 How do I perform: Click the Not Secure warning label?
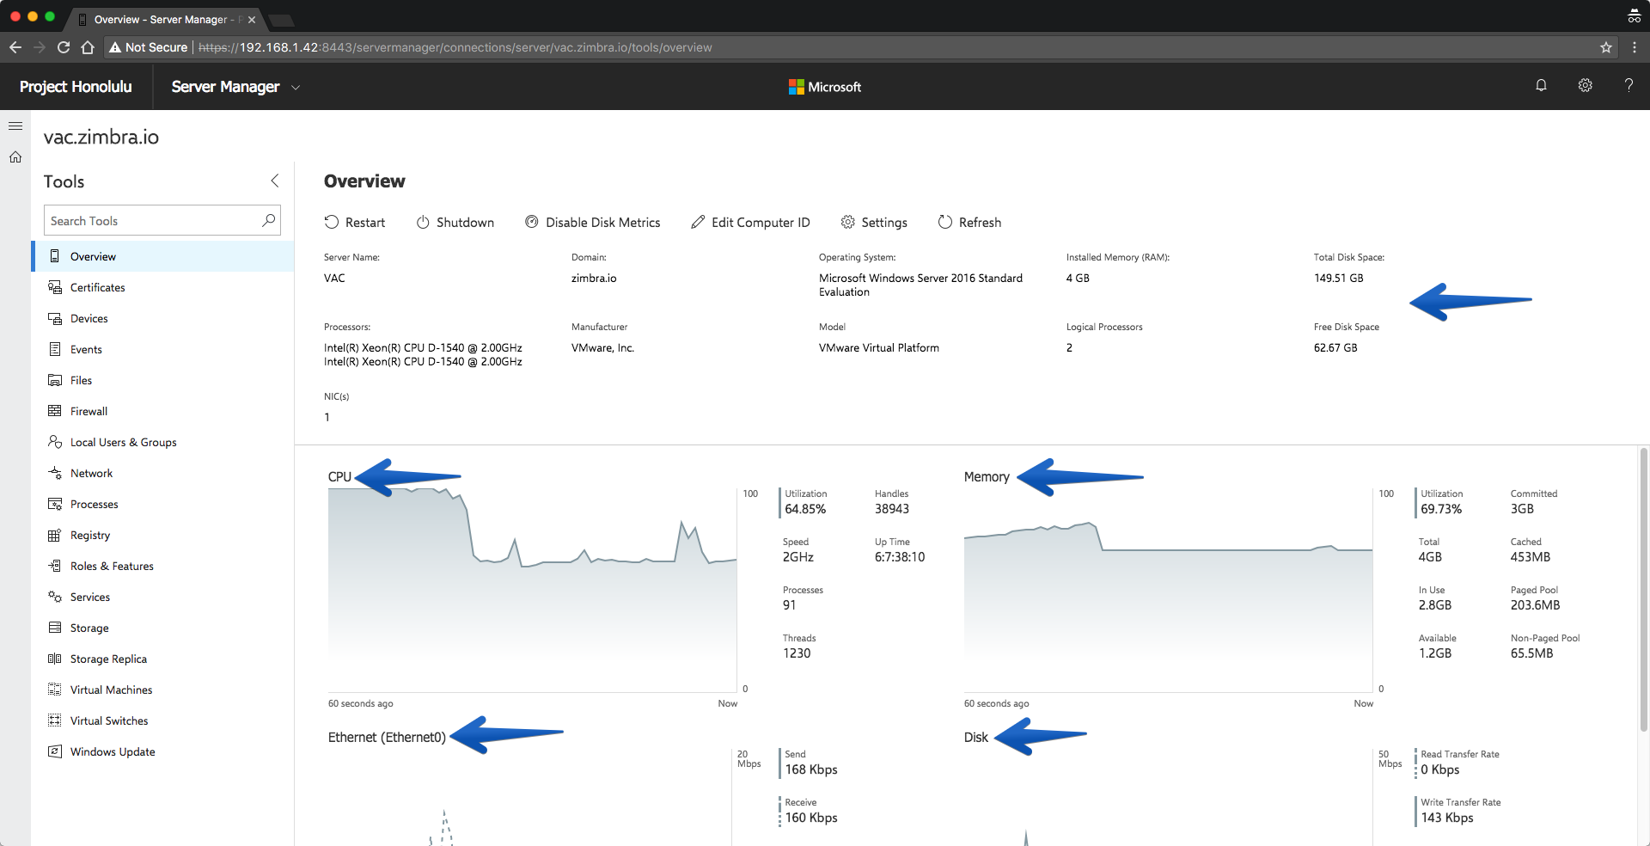tap(148, 47)
